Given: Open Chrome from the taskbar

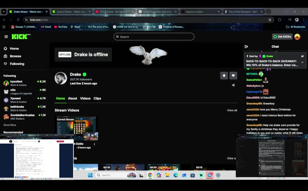Looking at the screenshot, I should [x=150, y=175].
